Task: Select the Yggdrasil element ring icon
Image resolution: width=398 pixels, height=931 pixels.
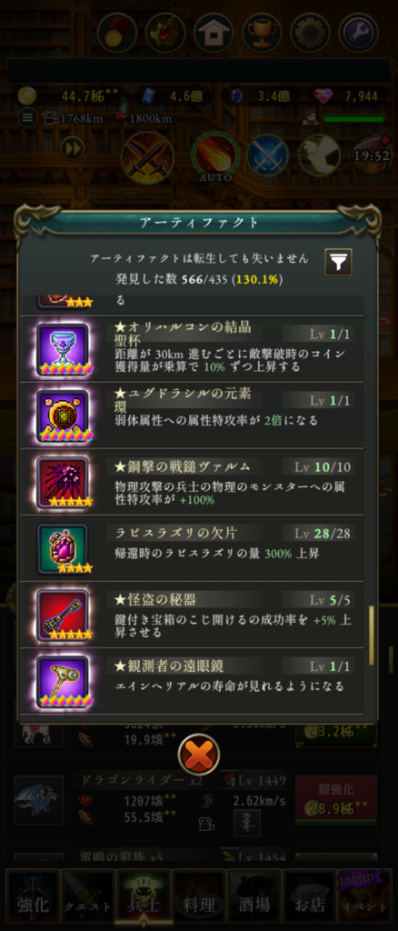Action: [63, 415]
